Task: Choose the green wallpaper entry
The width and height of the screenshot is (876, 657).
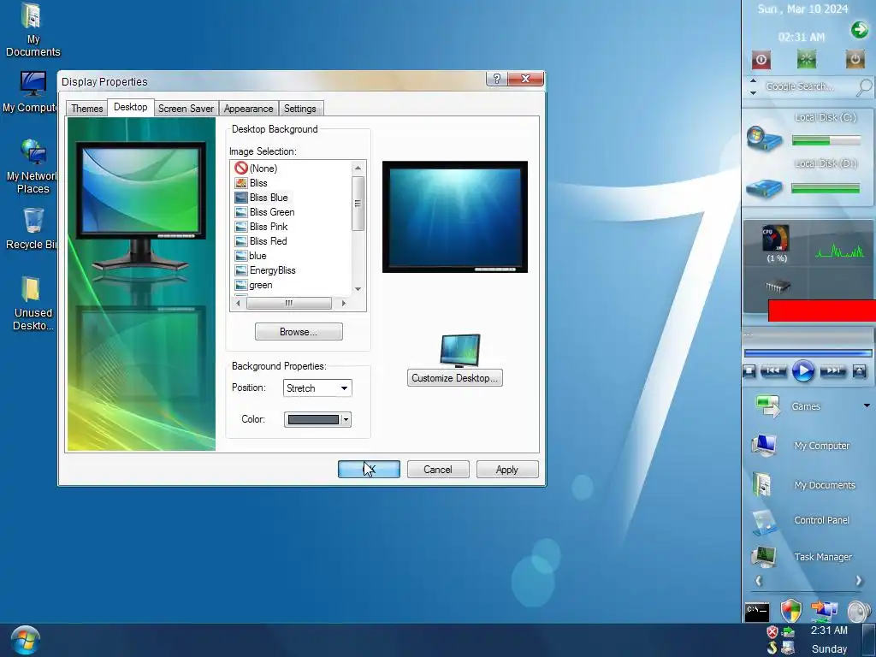Action: [253, 284]
